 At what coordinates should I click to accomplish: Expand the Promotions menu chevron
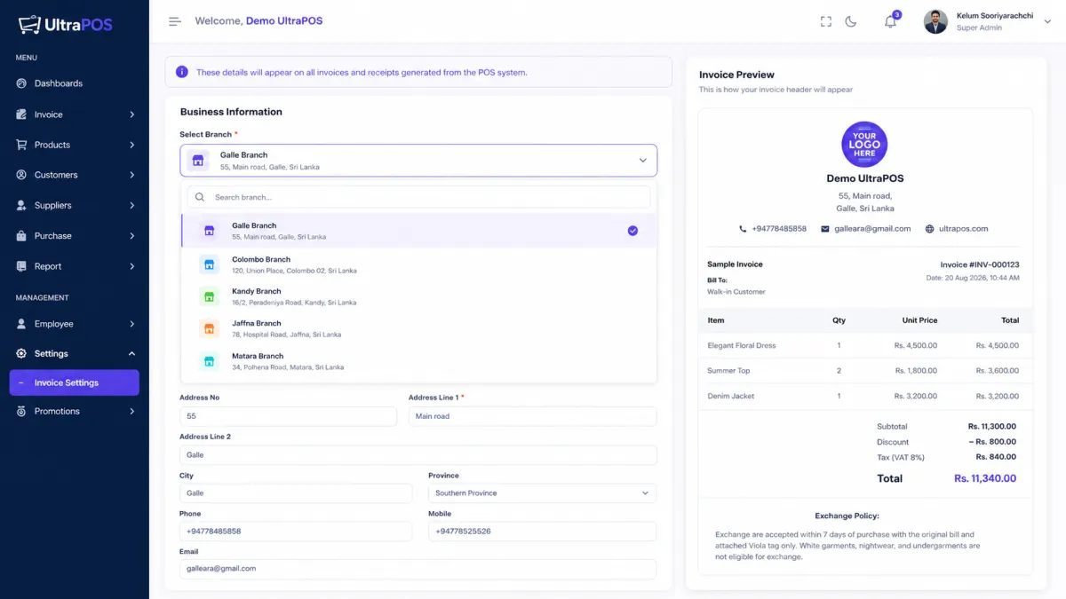[x=131, y=411]
